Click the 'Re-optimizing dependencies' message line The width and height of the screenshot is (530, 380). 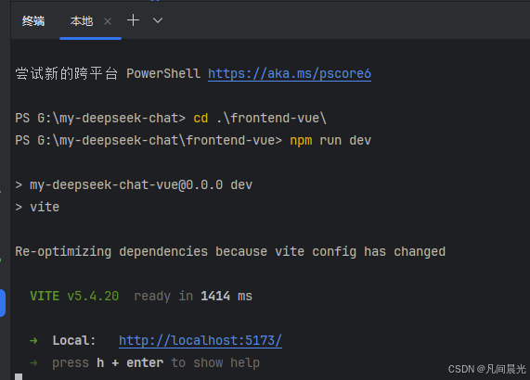[230, 252]
